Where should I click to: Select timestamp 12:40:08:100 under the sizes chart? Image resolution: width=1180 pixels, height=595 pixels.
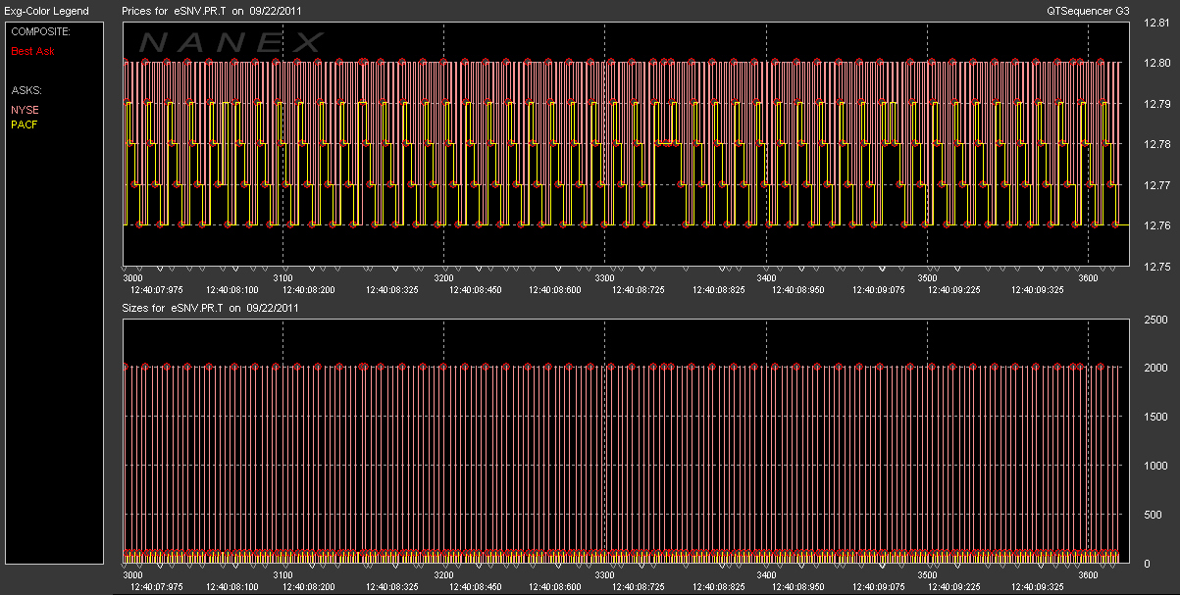point(233,588)
